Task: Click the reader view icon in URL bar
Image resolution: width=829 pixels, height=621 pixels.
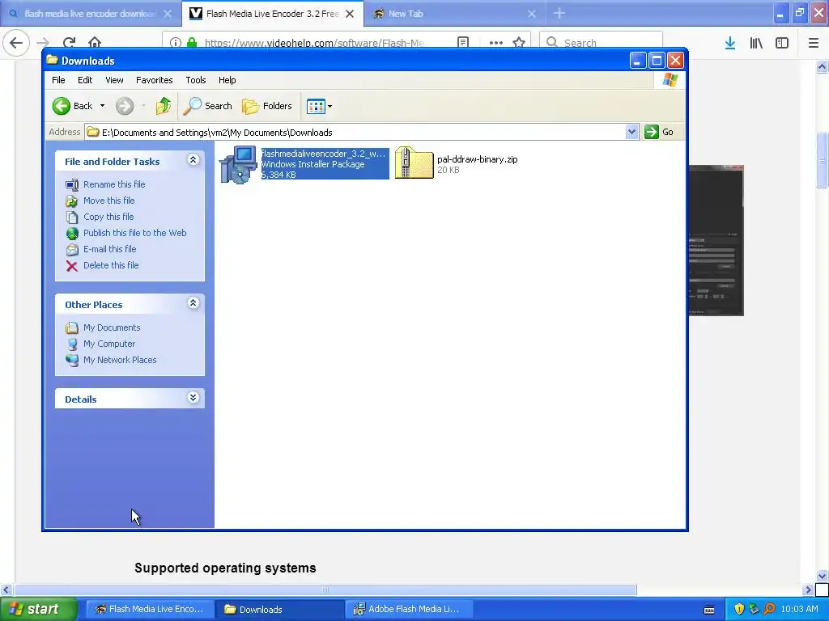Action: coord(463,43)
